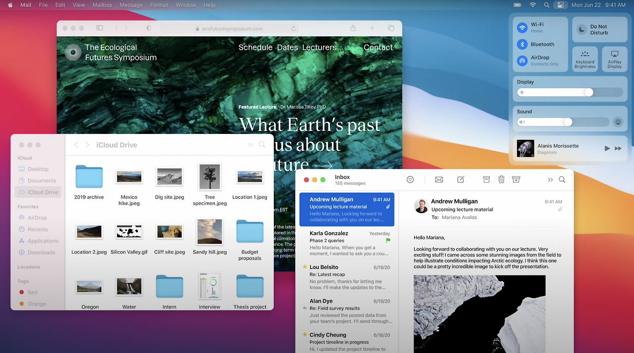Open Alan Dye field survey message
Screen dimensions: 634x353
click(x=347, y=311)
